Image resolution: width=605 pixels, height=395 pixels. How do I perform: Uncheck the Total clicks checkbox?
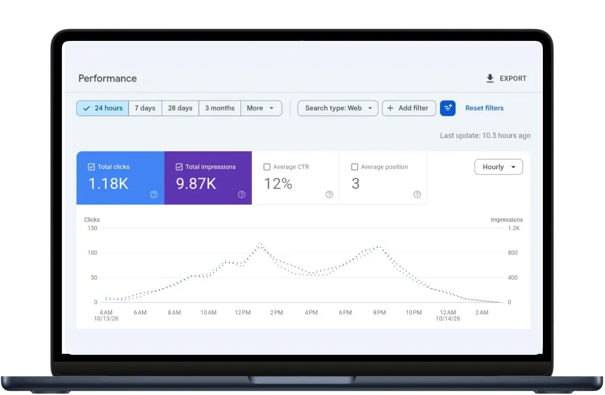[91, 167]
